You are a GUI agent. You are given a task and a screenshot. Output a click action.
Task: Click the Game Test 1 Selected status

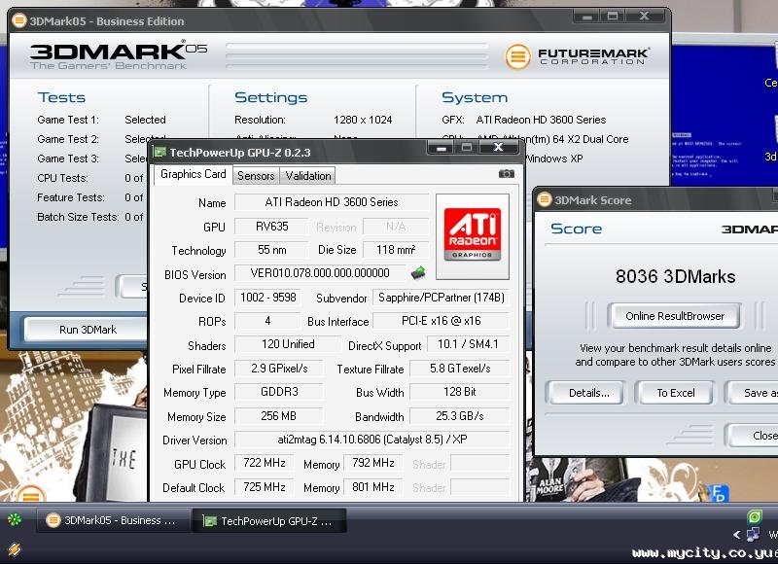[145, 120]
